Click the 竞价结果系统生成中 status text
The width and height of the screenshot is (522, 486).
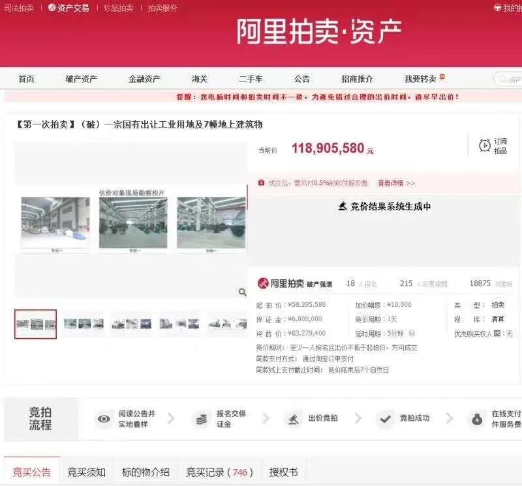[390, 207]
